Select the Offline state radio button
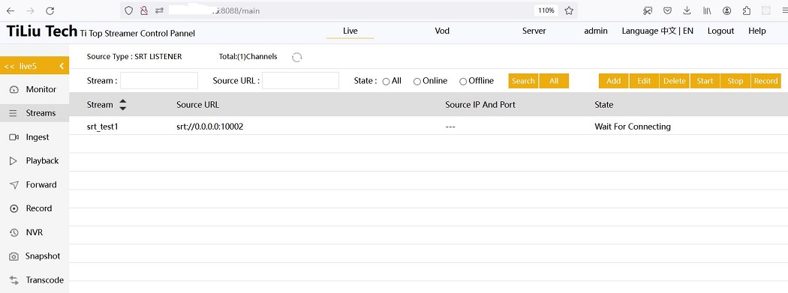Screen dimensions: 788x293 463,81
